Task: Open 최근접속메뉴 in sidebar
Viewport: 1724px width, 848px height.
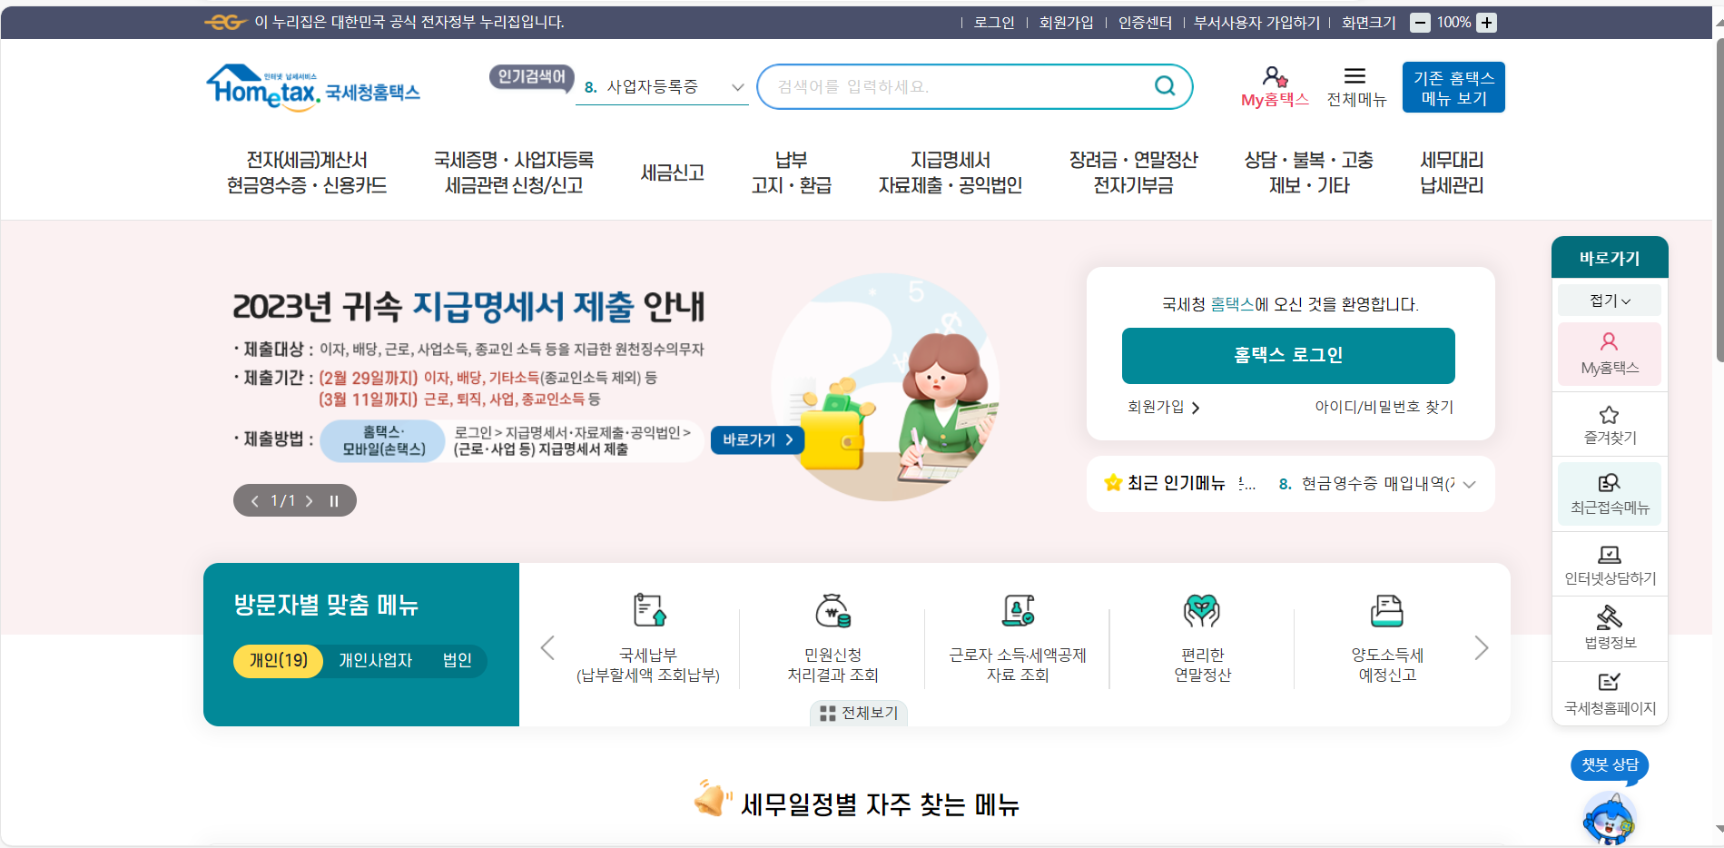Action: click(x=1610, y=494)
